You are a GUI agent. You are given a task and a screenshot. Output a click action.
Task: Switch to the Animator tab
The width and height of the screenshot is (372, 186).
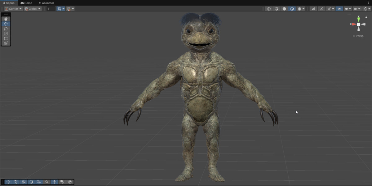(46, 3)
